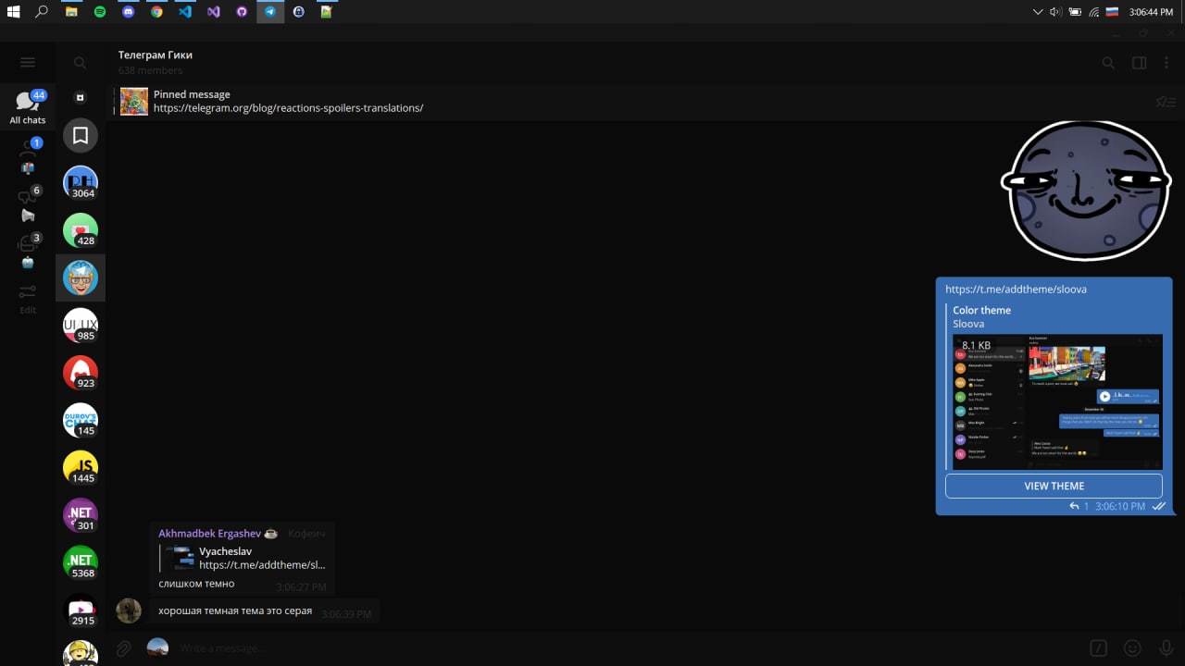The image size is (1185, 666).
Task: Click the pinned message thumbnail image
Action: (x=134, y=101)
